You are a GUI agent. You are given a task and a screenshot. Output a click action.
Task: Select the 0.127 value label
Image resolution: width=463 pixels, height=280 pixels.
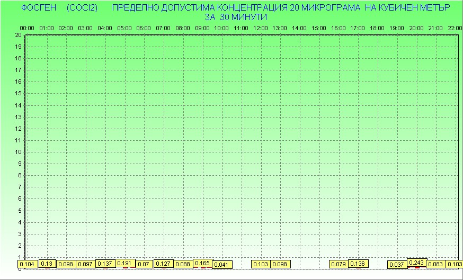point(163,264)
